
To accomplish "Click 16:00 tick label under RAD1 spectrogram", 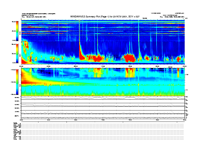I will (x=130, y=66).
